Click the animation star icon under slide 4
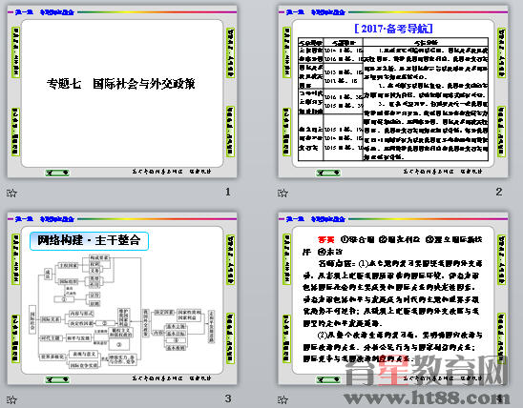This screenshot has height=408, width=523. point(282,399)
